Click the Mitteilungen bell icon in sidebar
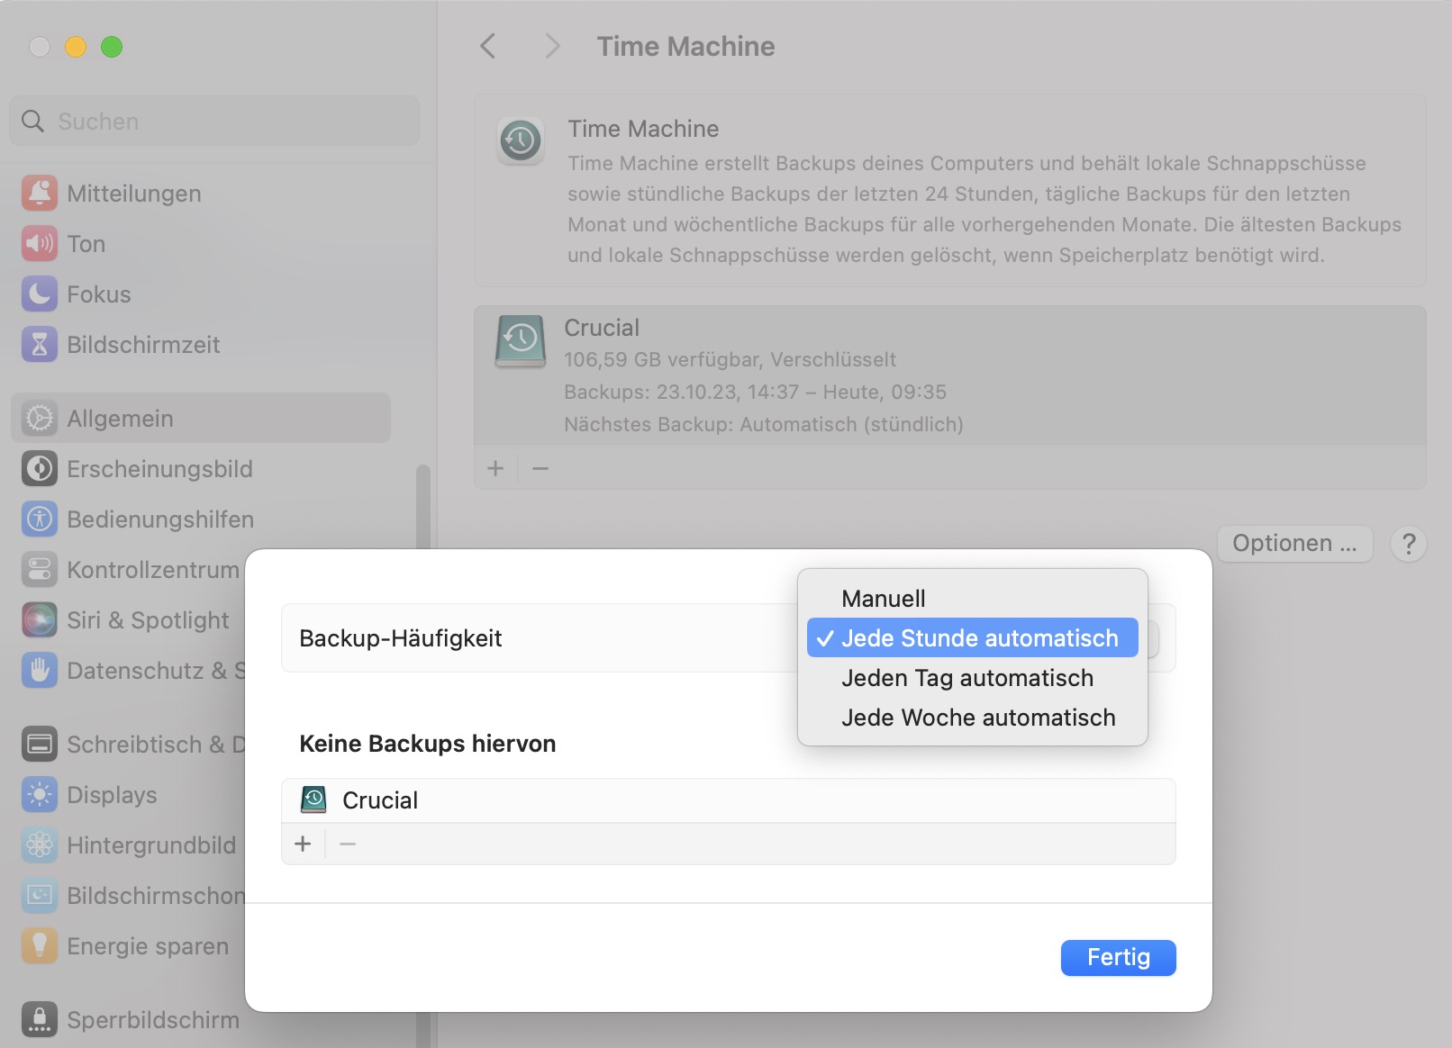The height and width of the screenshot is (1048, 1452). click(x=40, y=194)
